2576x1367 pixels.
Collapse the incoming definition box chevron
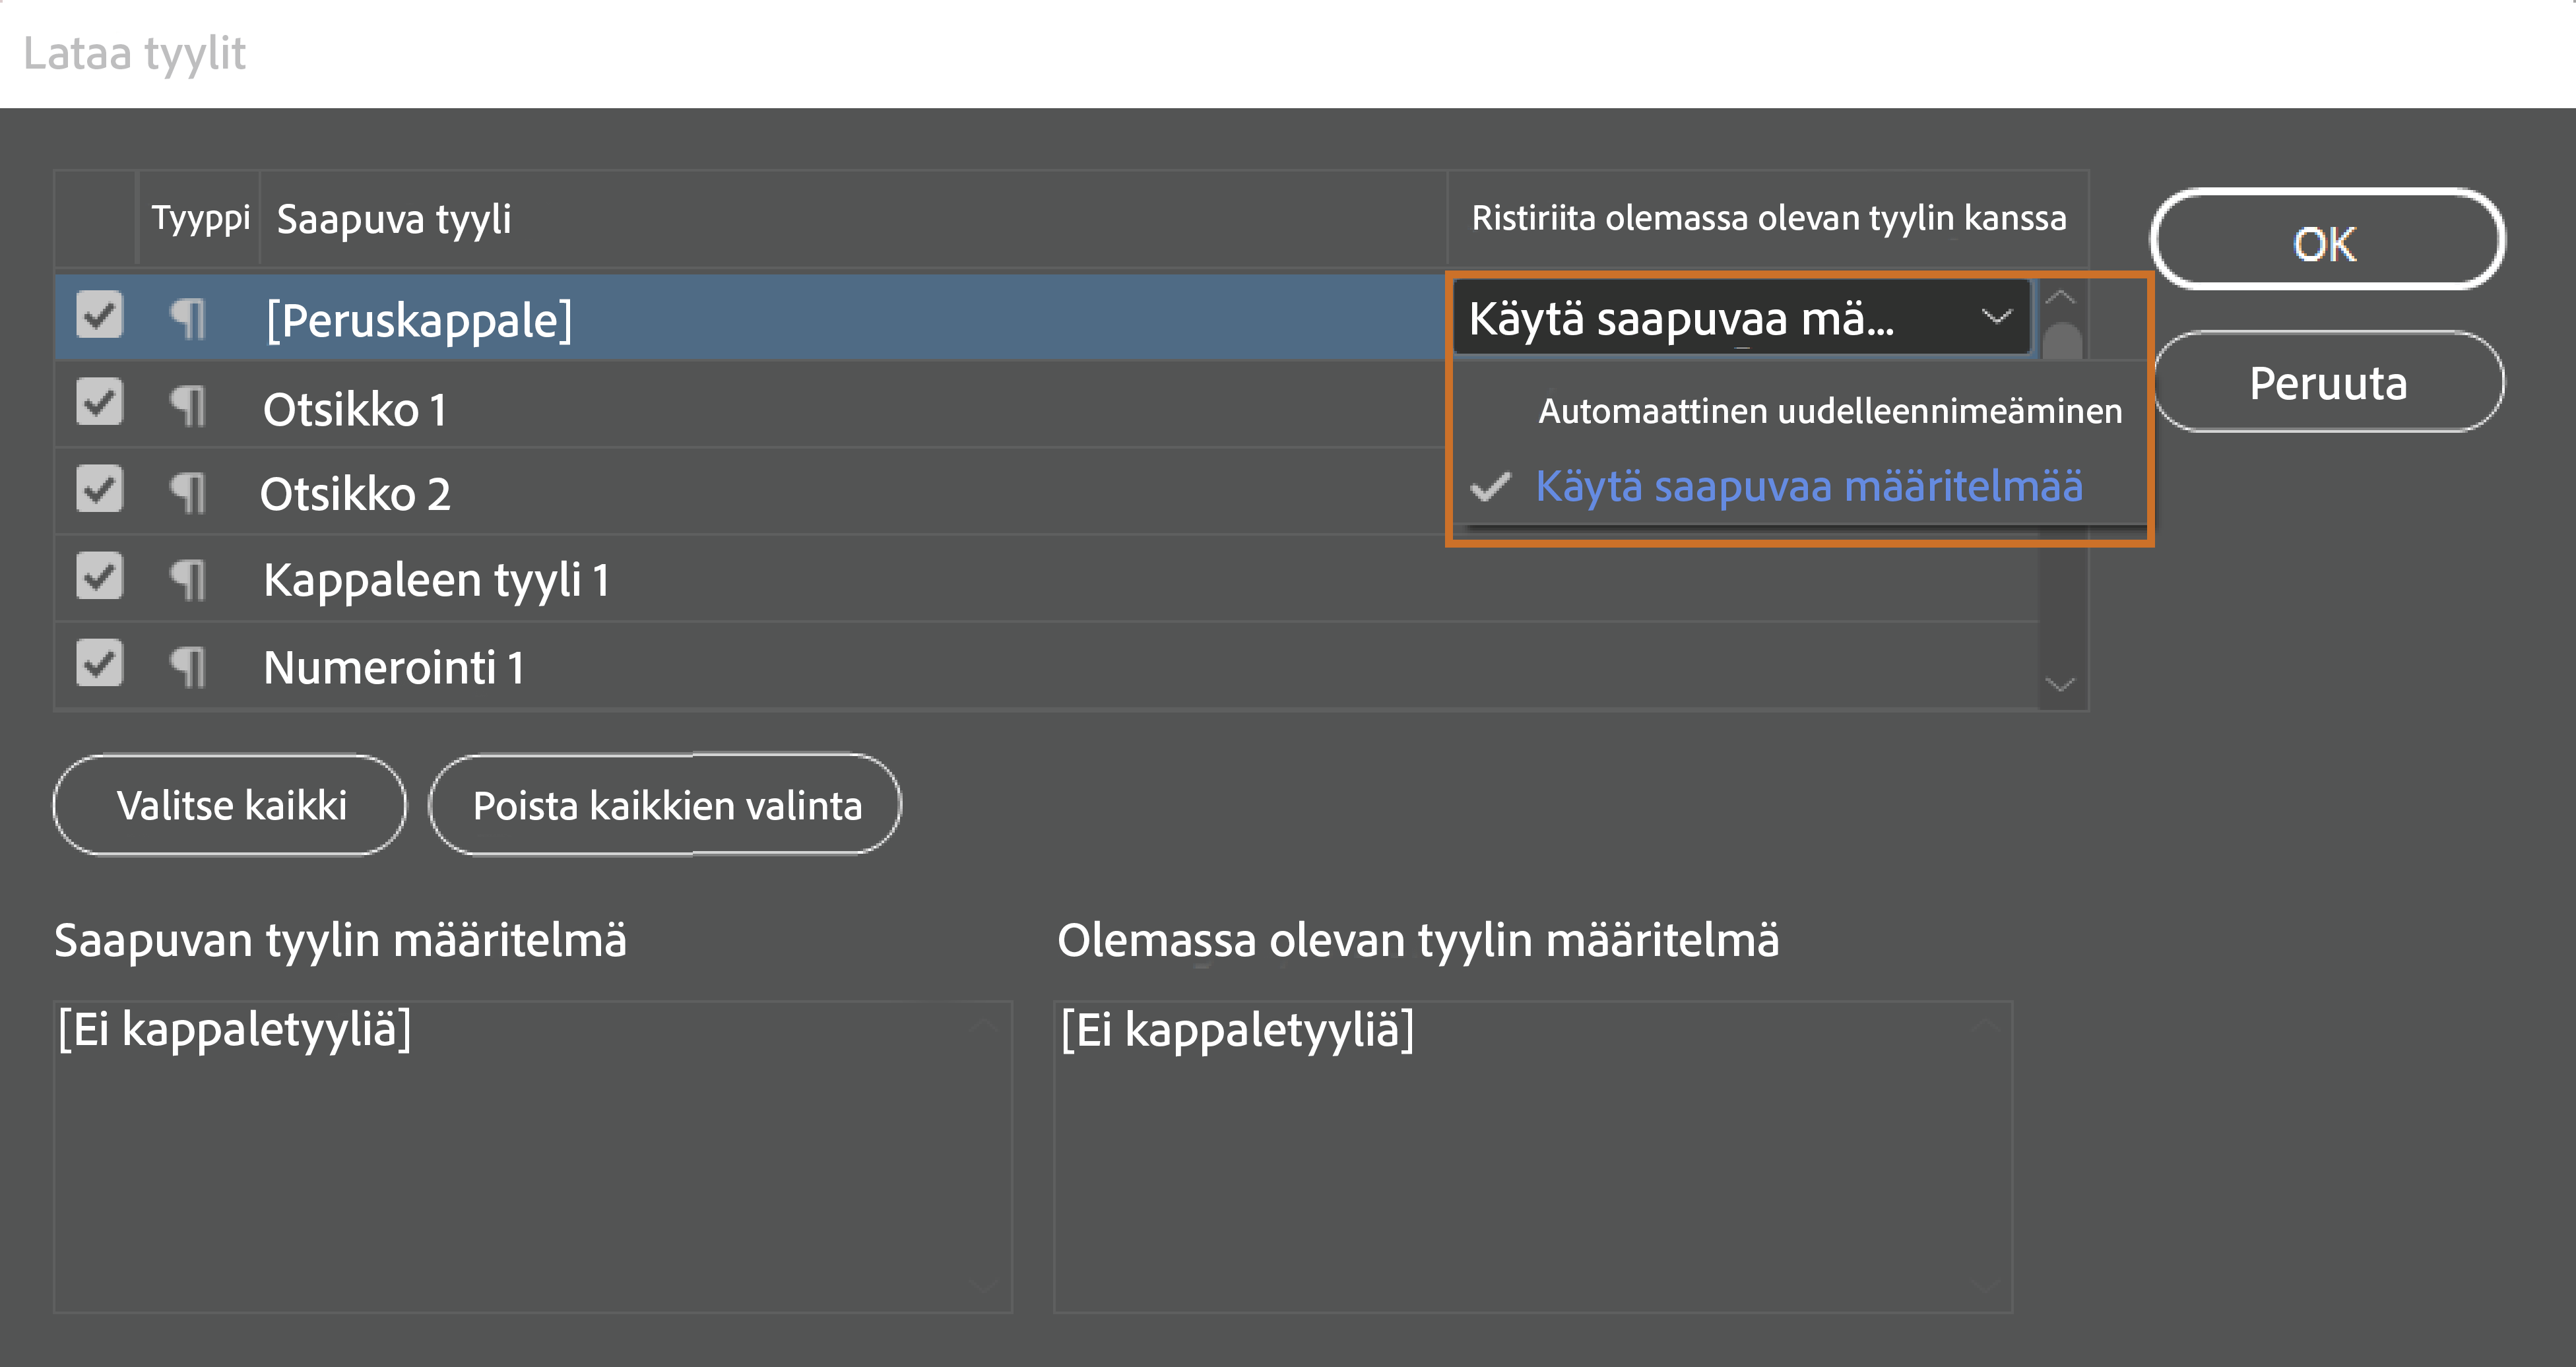tap(985, 1025)
